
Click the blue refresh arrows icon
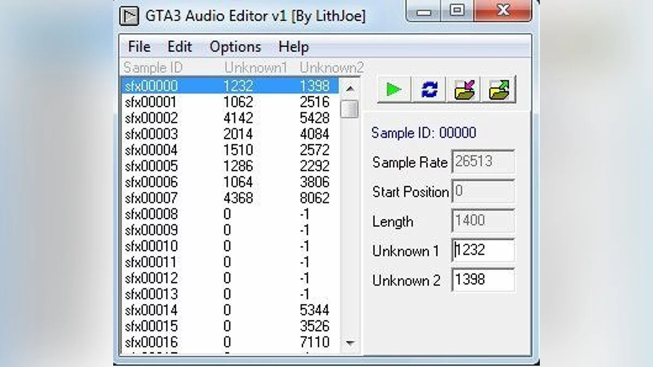(x=429, y=90)
